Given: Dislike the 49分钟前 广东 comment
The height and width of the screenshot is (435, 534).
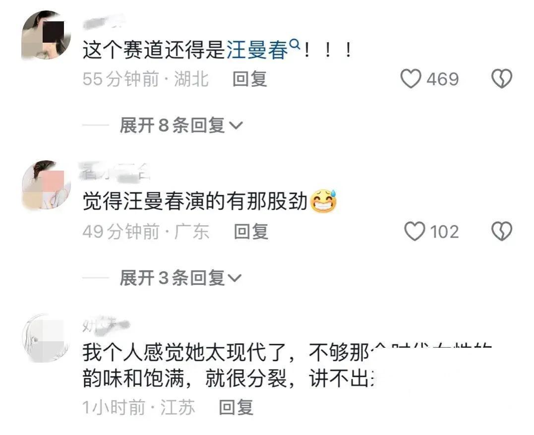Looking at the screenshot, I should coord(502,231).
